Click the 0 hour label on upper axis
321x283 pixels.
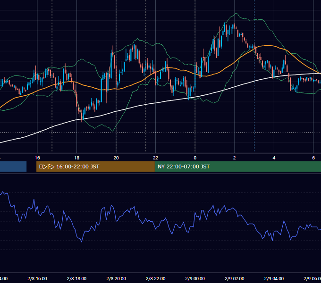pyautogui.click(x=195, y=158)
